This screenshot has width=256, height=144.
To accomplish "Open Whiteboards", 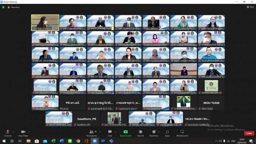I will pyautogui.click(x=182, y=133).
